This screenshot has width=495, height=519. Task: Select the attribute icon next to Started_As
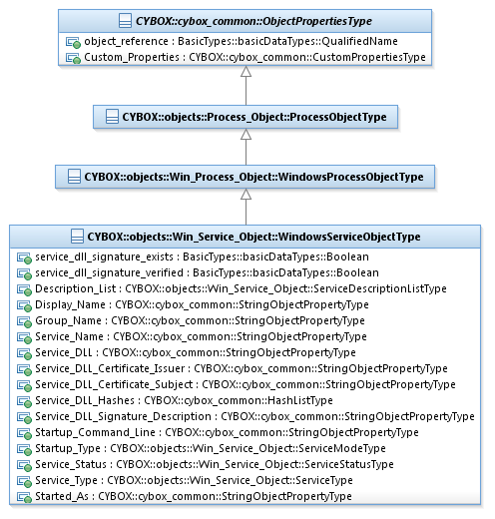(24, 497)
